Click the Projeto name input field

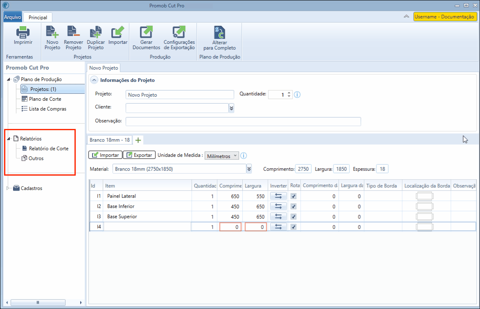pyautogui.click(x=180, y=95)
